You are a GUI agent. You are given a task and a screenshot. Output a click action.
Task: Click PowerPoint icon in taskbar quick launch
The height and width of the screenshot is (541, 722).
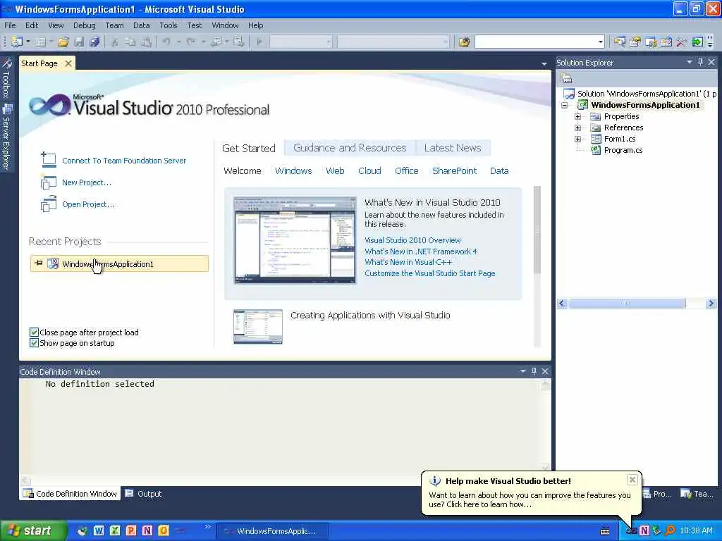(x=130, y=530)
